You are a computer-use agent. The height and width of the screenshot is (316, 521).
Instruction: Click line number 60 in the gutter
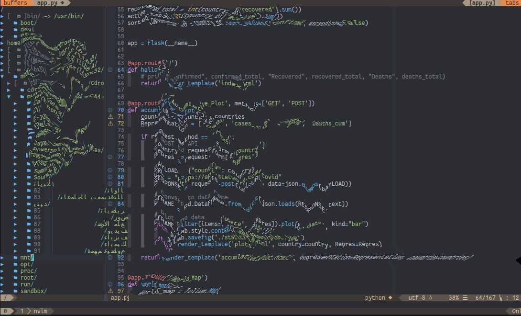coord(120,43)
